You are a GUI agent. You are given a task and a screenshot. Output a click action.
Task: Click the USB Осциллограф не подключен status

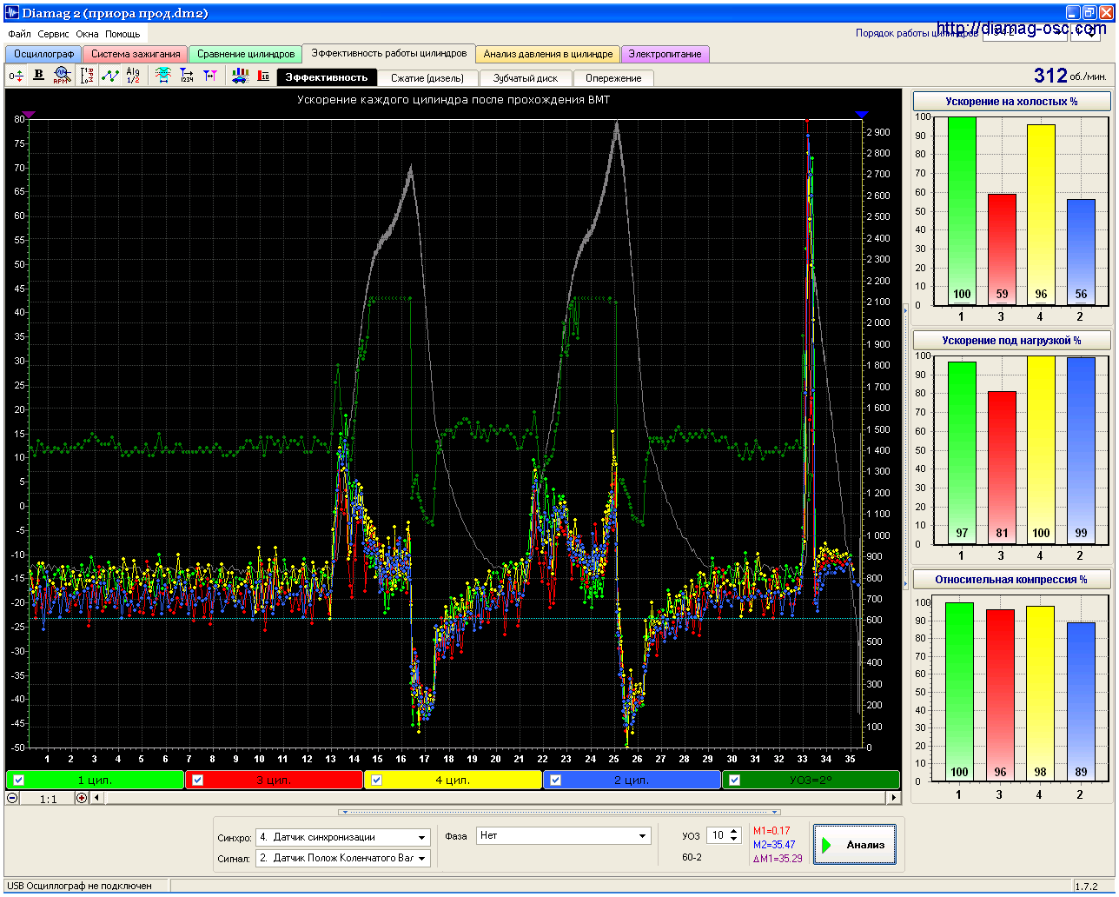(79, 886)
